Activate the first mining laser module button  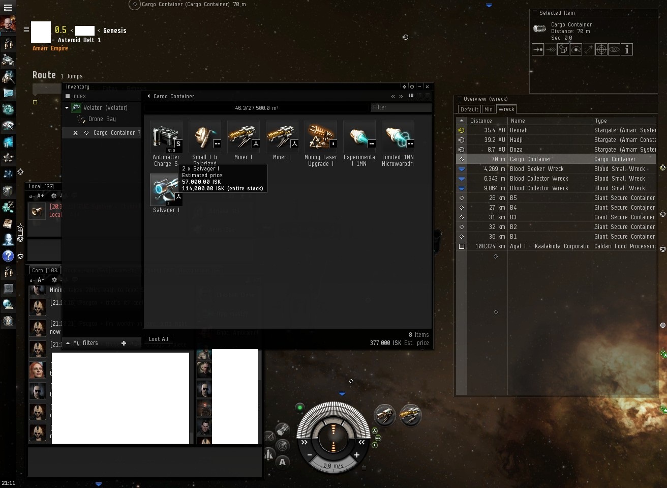385,415
